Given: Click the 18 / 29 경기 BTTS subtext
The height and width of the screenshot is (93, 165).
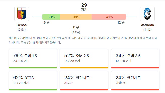Looking at the screenshot, I should click(21, 83).
